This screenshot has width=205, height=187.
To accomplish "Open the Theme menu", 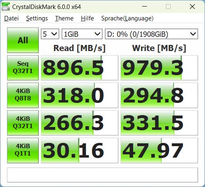I will [x=64, y=18].
